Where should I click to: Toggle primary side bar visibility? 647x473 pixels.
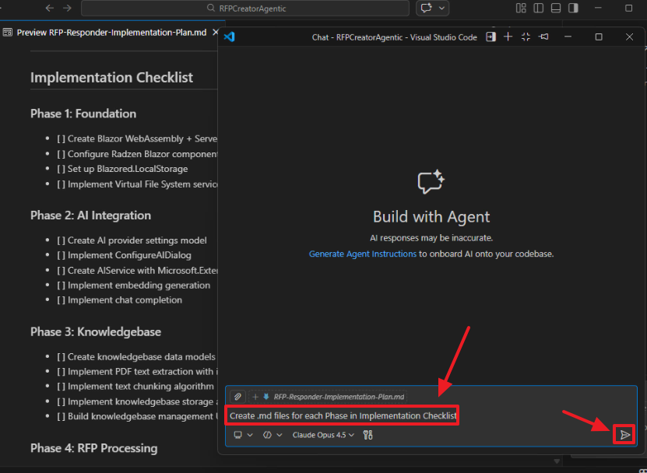click(x=538, y=9)
